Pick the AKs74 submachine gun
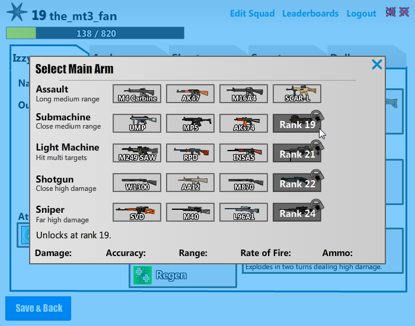415x326 pixels. click(244, 123)
